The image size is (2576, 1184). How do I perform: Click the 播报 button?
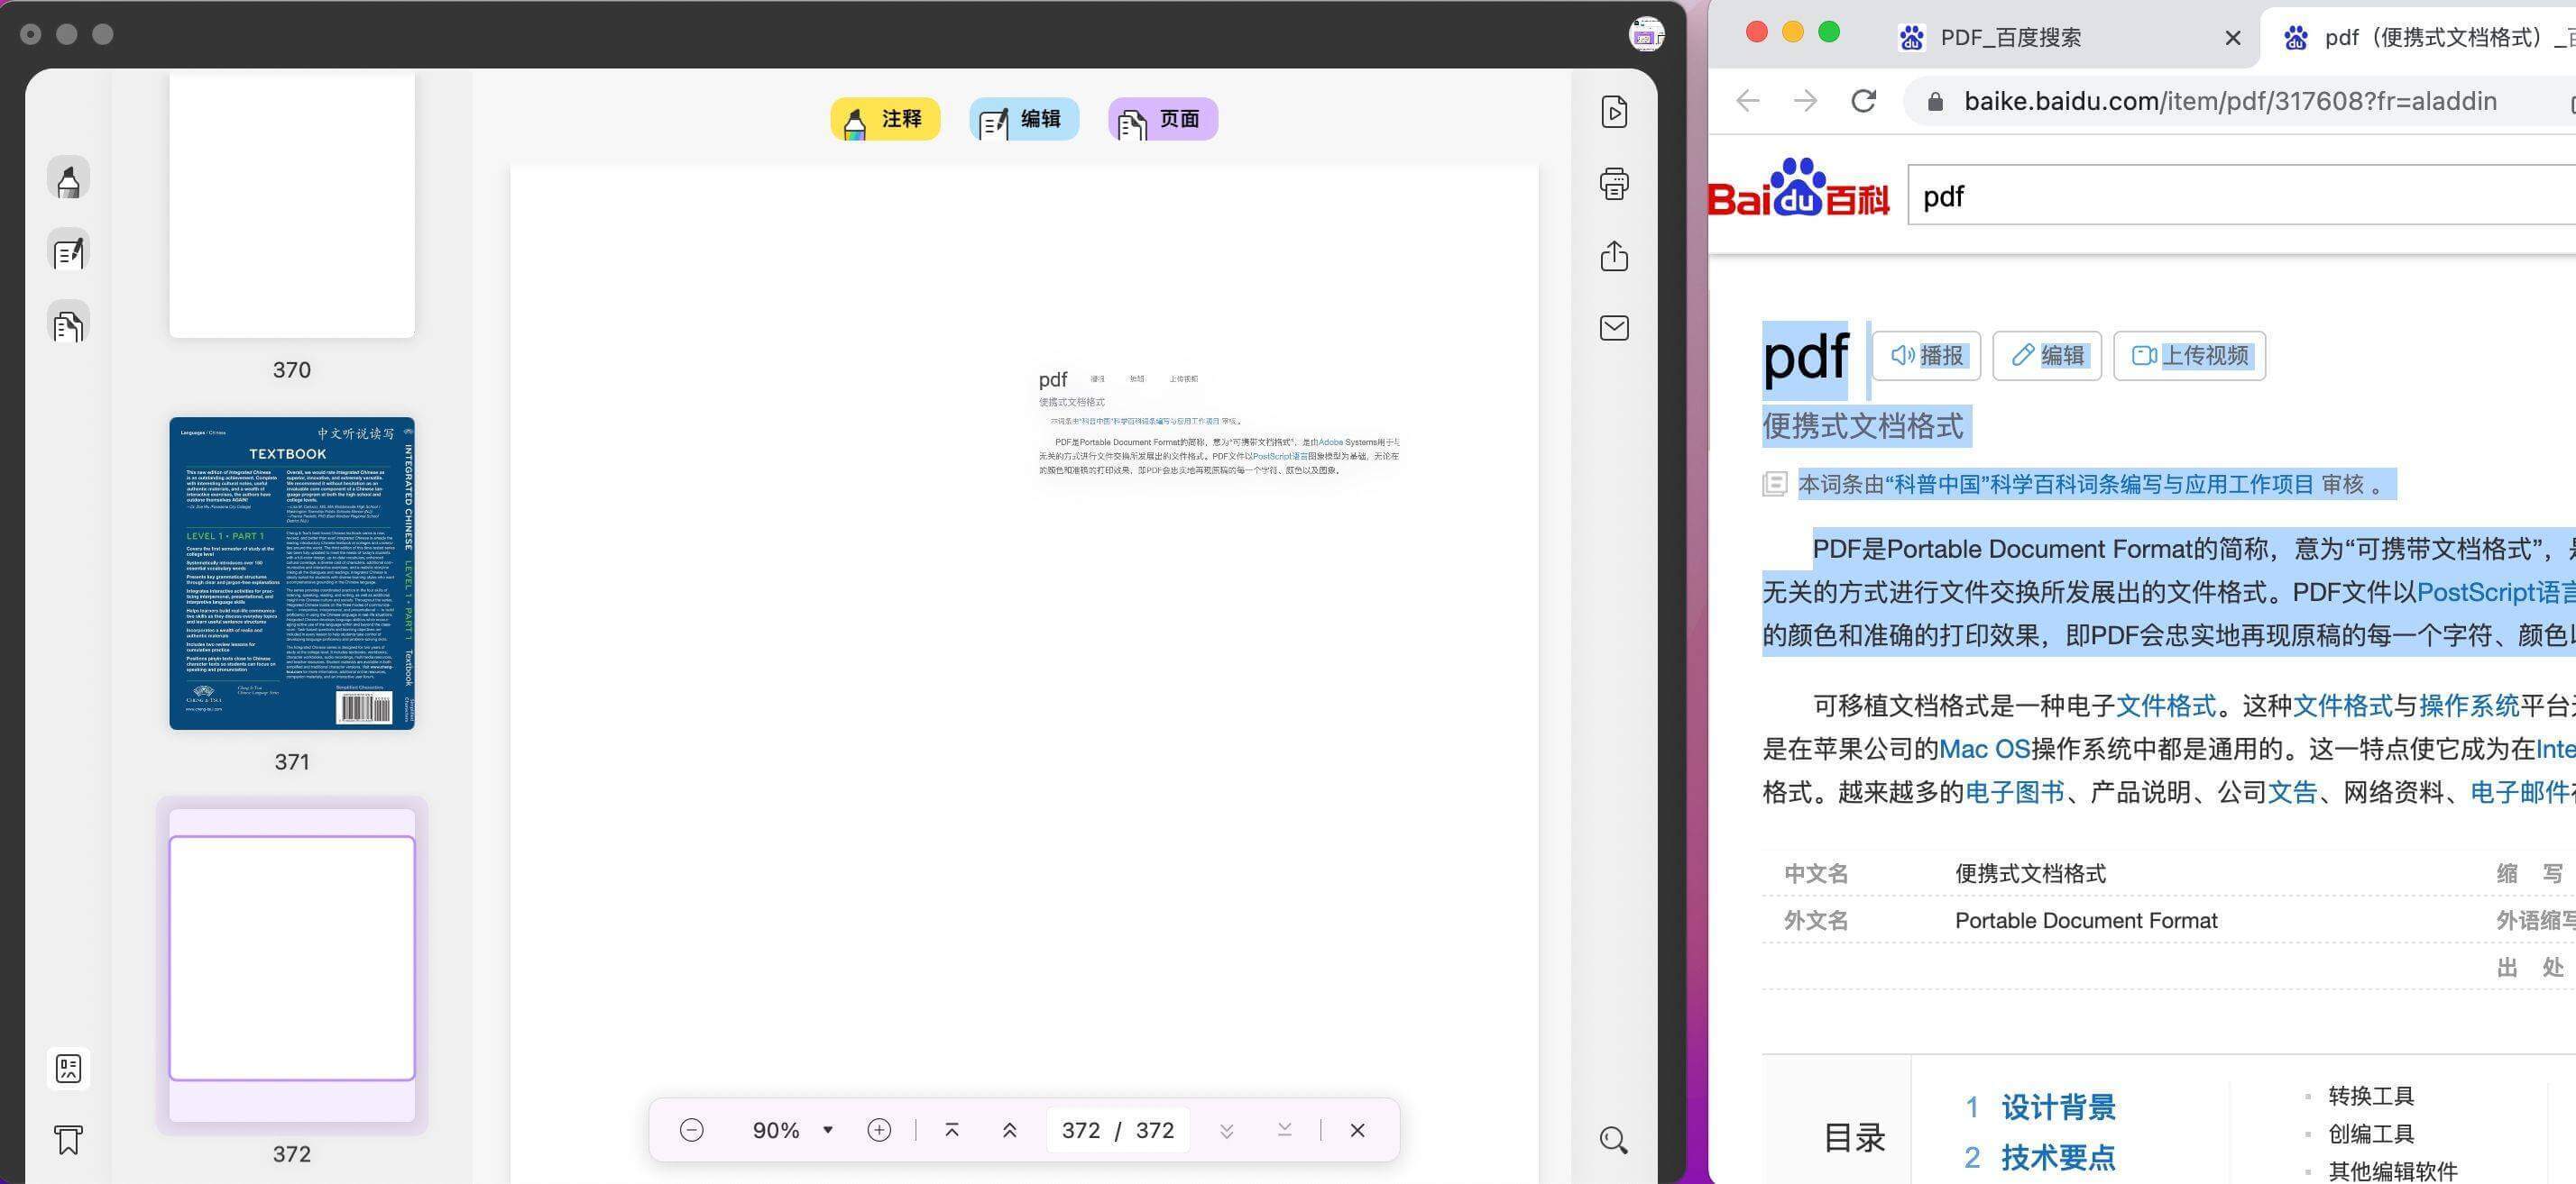click(x=1926, y=356)
